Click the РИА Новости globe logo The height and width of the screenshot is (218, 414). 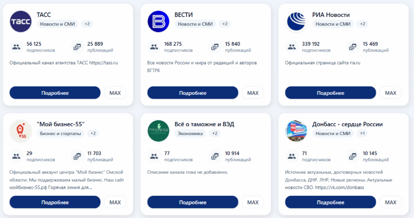point(297,22)
